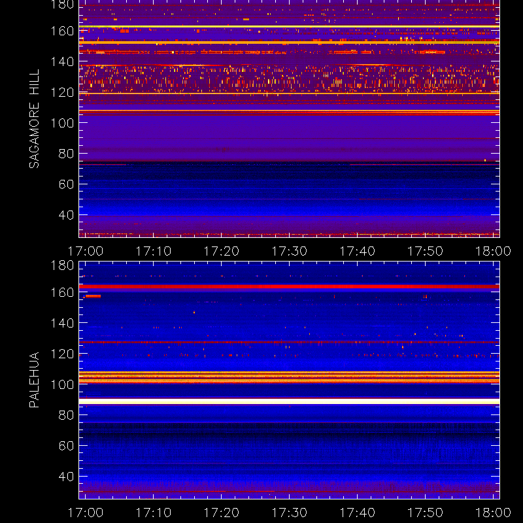
Task: Click 17:10 time label below Sagamore Hill plot
Action: pyautogui.click(x=154, y=251)
